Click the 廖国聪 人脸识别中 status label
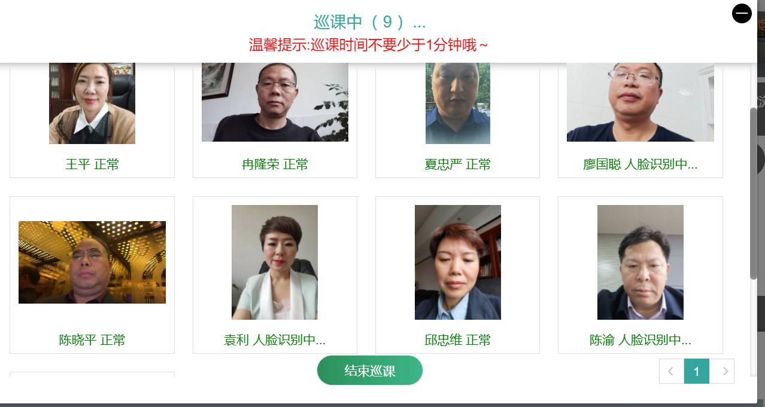This screenshot has width=765, height=407. (x=640, y=164)
